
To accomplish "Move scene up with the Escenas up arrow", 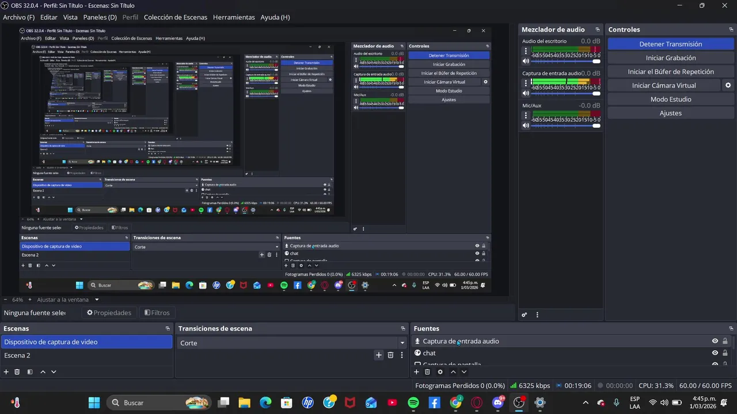I will pyautogui.click(x=43, y=372).
